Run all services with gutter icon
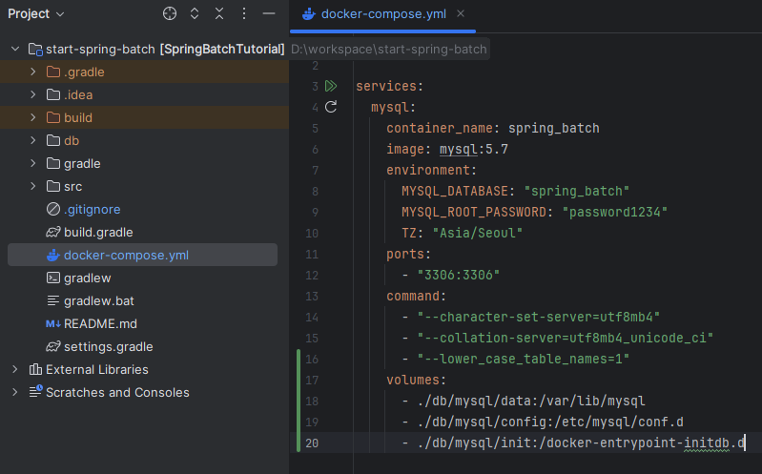 tap(331, 86)
